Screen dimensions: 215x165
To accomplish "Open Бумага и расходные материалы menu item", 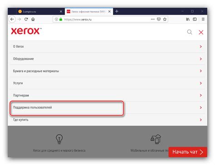I will coord(107,71).
